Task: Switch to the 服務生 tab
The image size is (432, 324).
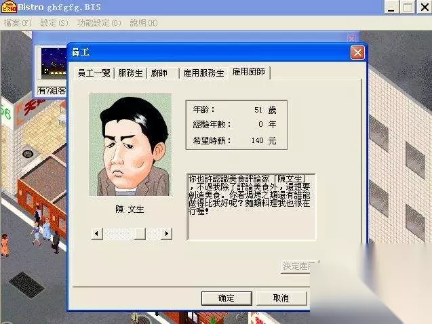Action: (130, 73)
